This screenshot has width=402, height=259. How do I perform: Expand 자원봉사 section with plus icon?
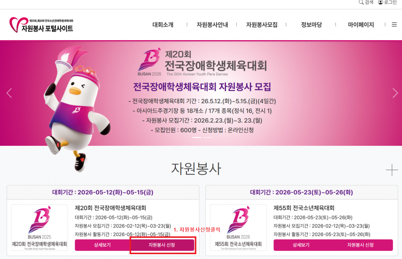[392, 170]
